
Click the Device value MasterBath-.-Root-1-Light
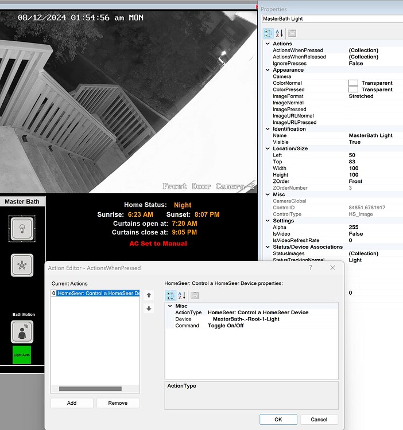(x=246, y=319)
